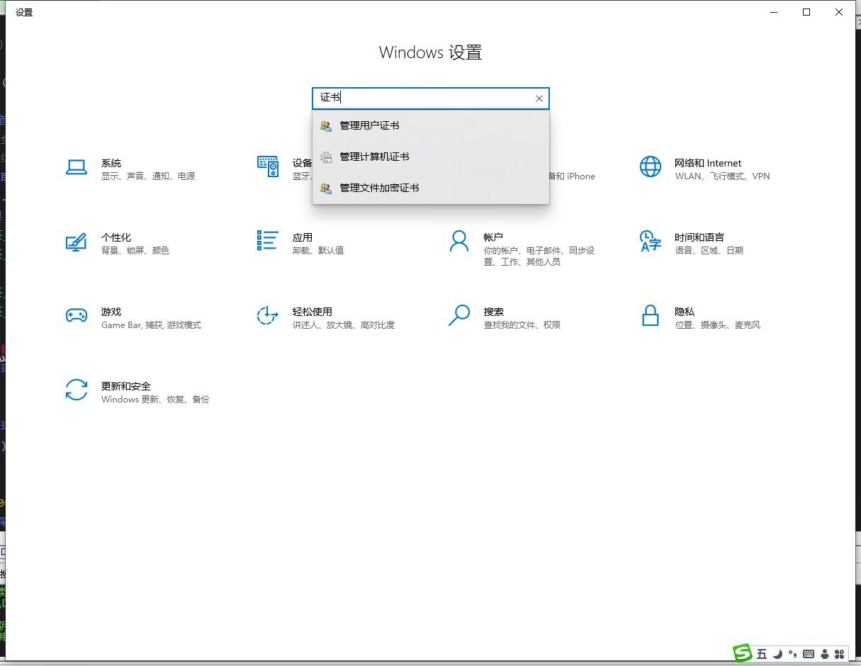Click WLAN、飞行模式、VPN description
Image resolution: width=861 pixels, height=666 pixels.
click(x=722, y=176)
